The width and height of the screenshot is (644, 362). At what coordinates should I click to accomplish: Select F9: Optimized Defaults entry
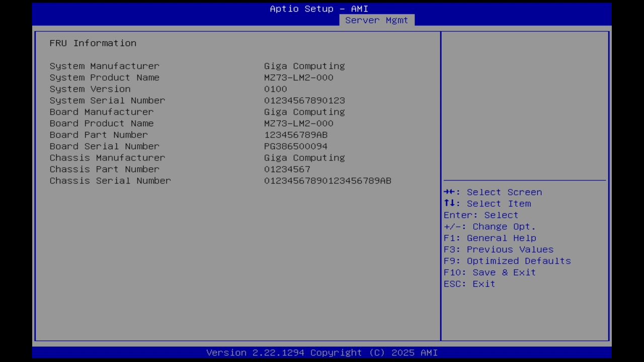507,260
